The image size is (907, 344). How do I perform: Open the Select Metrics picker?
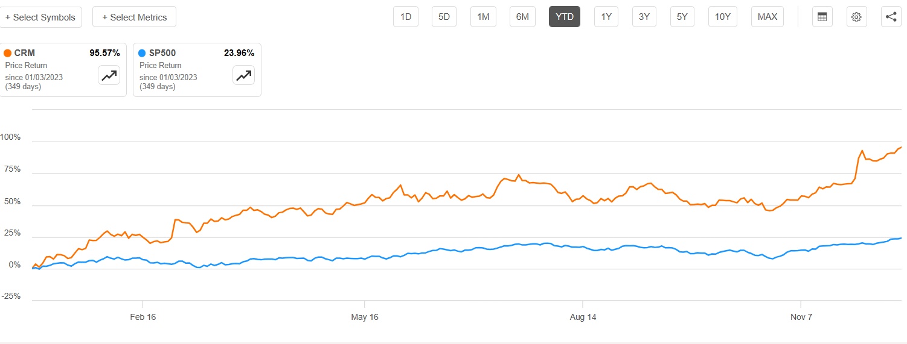(x=134, y=17)
